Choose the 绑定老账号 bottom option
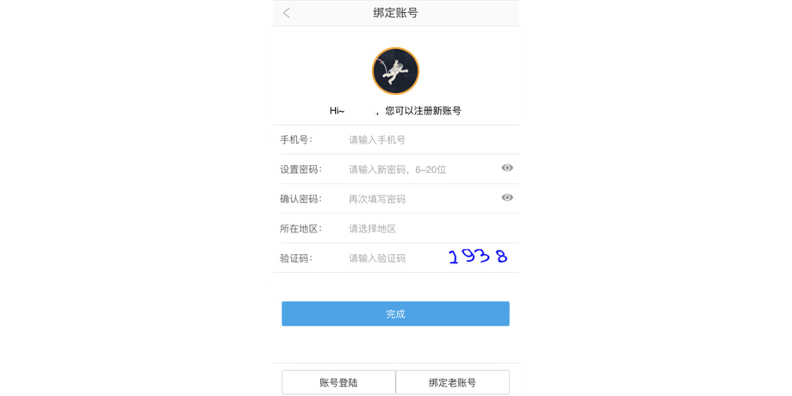Viewport: 792px width, 396px height. [453, 382]
